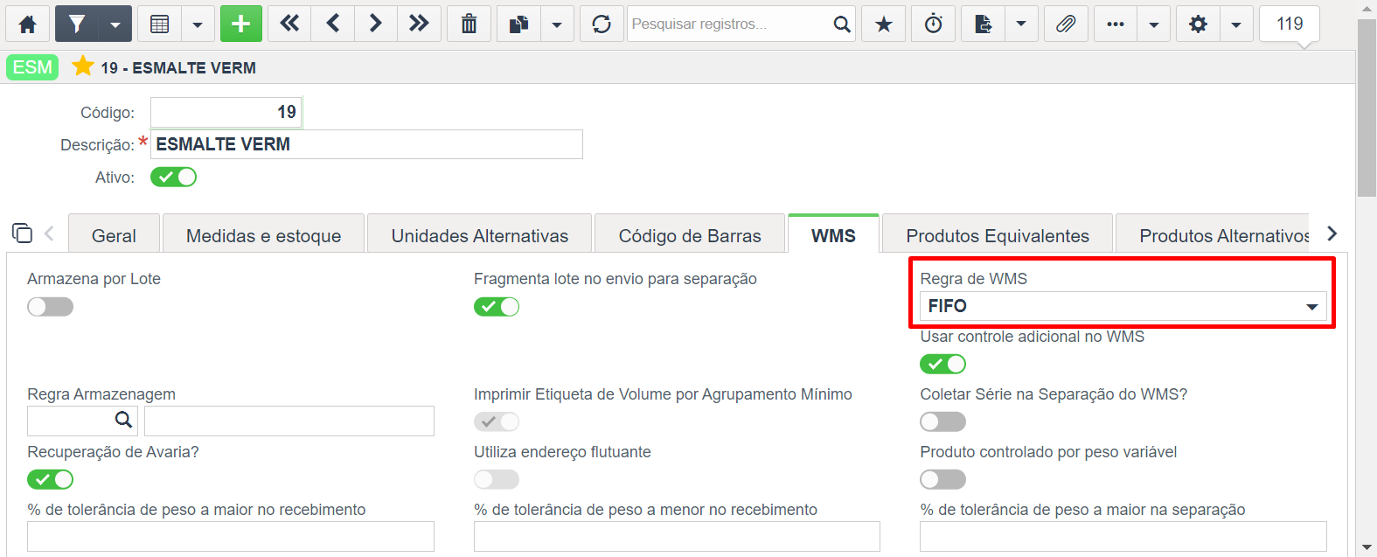Enable Coletar Série na Separação do WMS
This screenshot has width=1377, height=557.
coord(942,422)
